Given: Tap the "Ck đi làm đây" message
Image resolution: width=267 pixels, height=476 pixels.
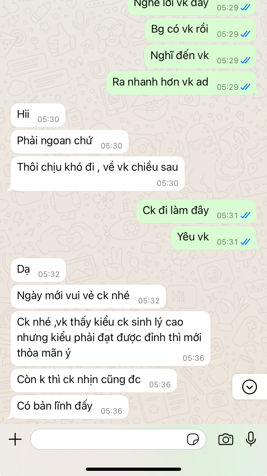Looking at the screenshot, I should [196, 211].
